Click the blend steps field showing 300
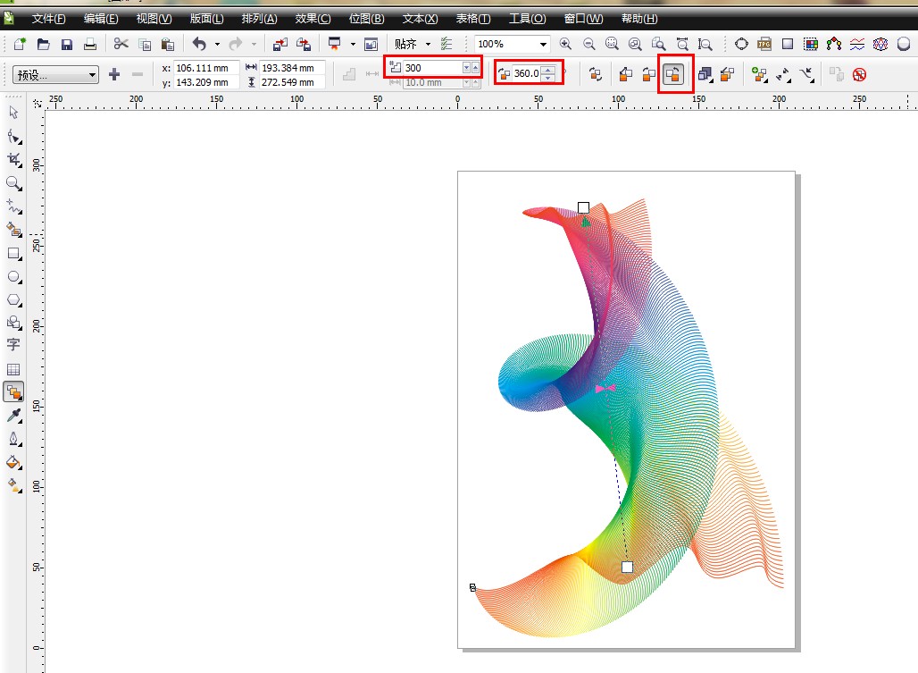 (x=431, y=68)
